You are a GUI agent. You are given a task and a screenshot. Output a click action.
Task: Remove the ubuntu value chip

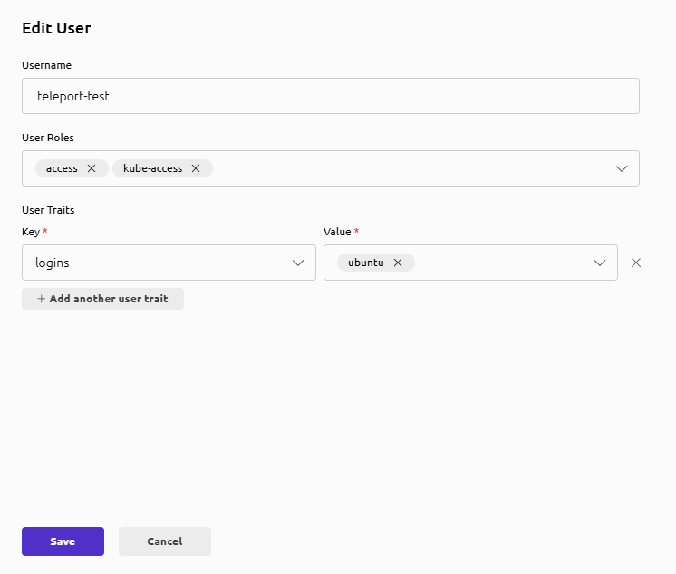398,263
